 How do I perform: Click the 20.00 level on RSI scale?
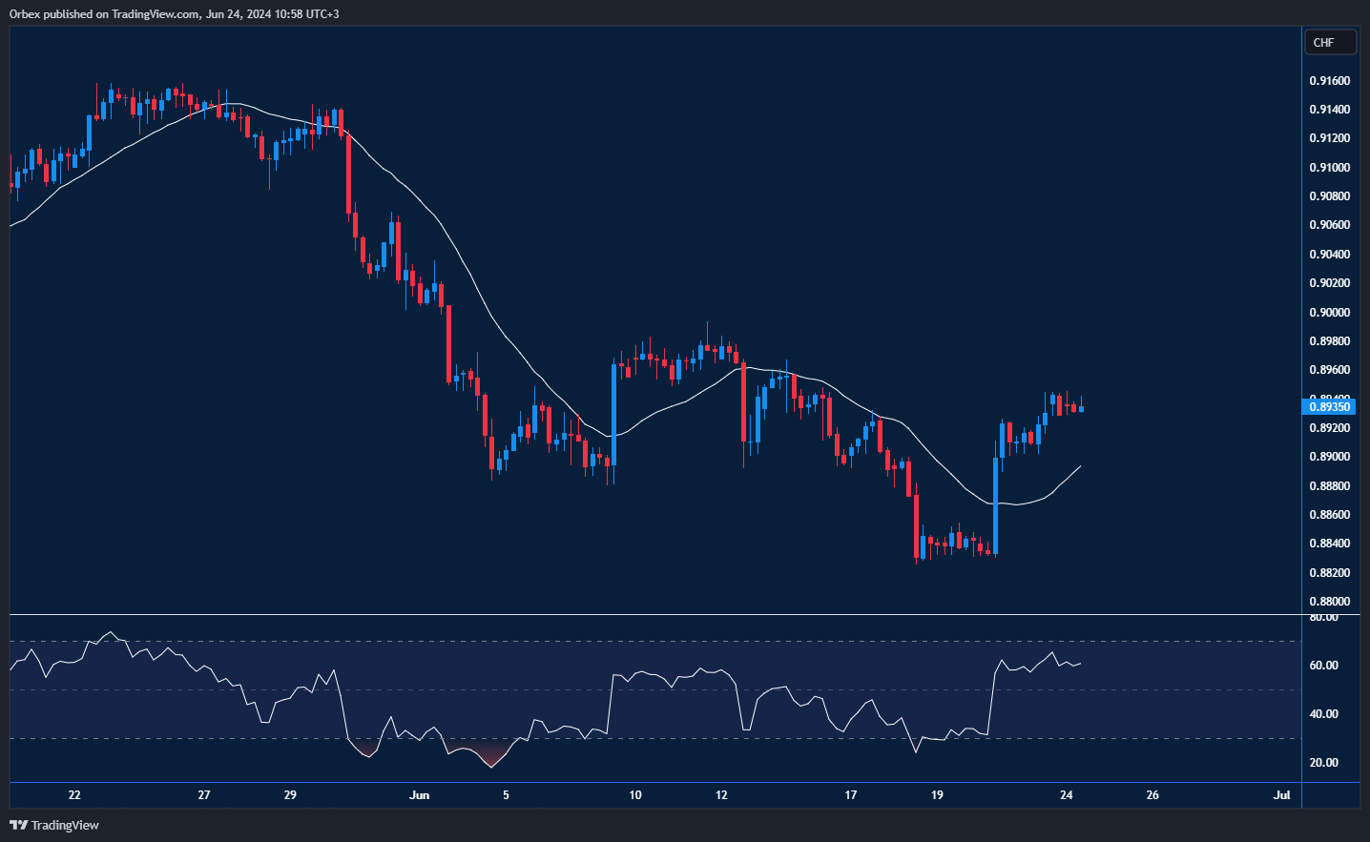1323,763
